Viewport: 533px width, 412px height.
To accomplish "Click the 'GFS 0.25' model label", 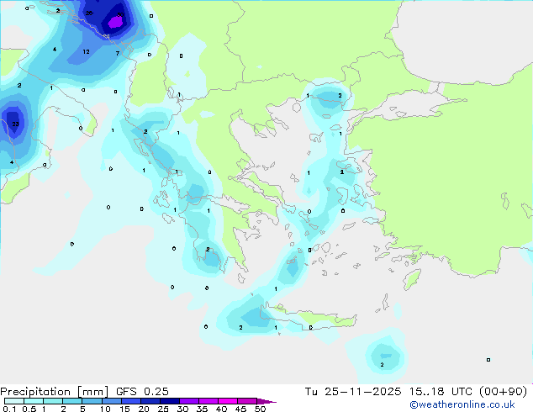I will (x=142, y=392).
